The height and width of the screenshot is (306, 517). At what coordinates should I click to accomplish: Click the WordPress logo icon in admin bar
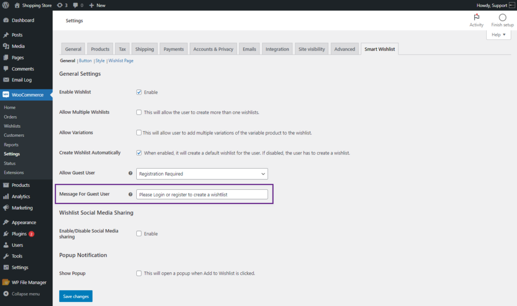click(6, 5)
